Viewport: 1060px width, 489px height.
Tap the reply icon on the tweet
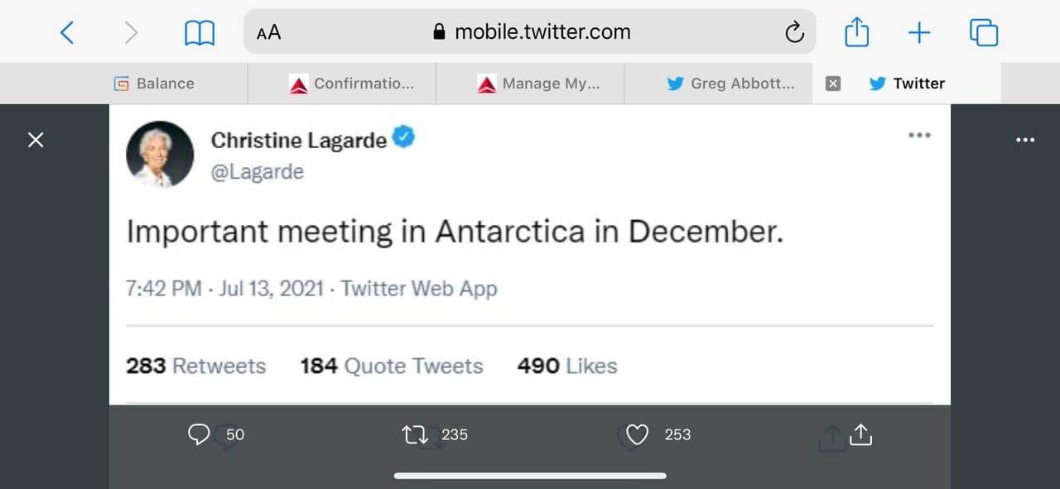(x=199, y=434)
